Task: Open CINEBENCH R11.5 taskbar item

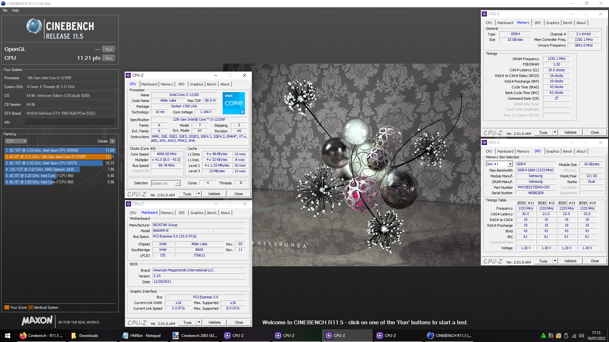Action: (x=449, y=336)
